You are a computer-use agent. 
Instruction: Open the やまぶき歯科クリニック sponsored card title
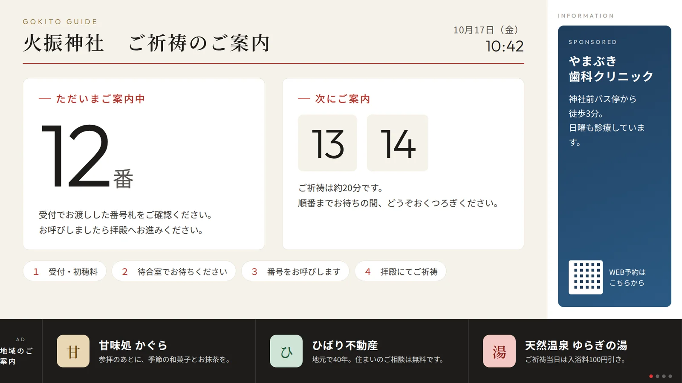[611, 69]
